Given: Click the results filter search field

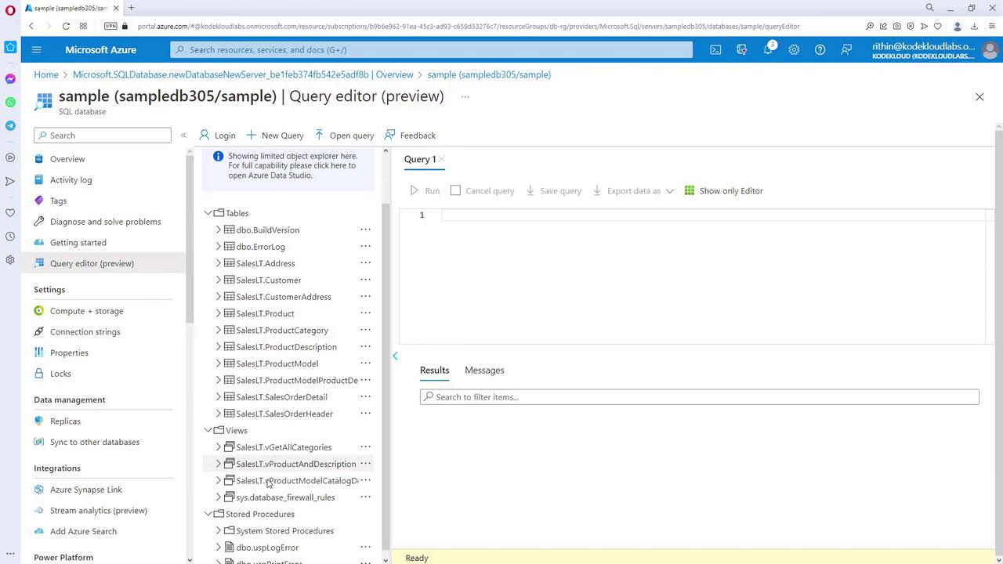Looking at the screenshot, I should tap(699, 397).
